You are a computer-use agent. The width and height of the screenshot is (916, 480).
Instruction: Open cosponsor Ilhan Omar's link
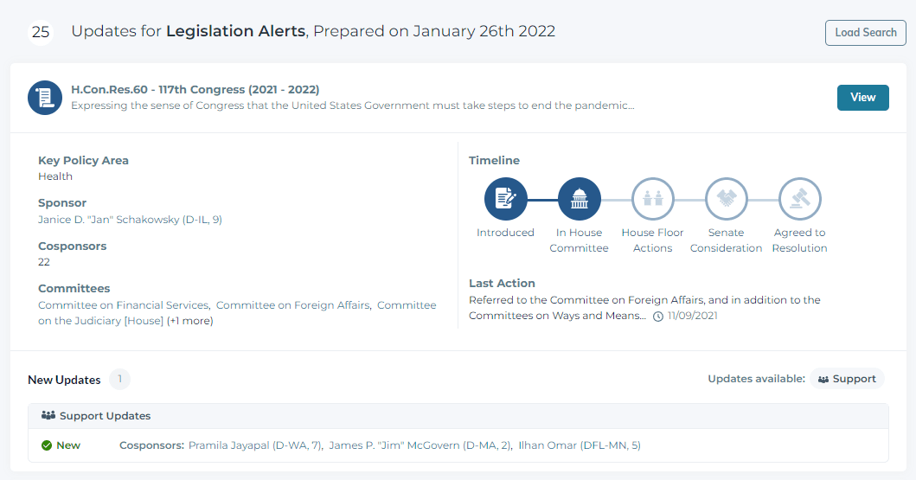point(580,445)
